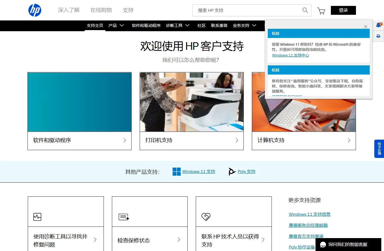The width and height of the screenshot is (384, 251).
Task: Open the 支持 top menu
Action: (128, 10)
